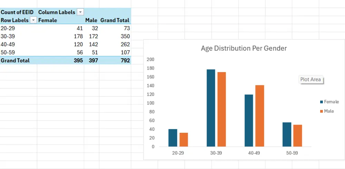The width and height of the screenshot is (345, 169).
Task: Click the overall grand total 792
Action: (115, 60)
